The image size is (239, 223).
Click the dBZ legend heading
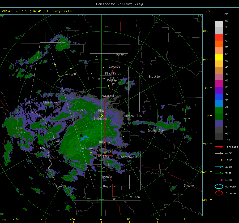point(225,14)
